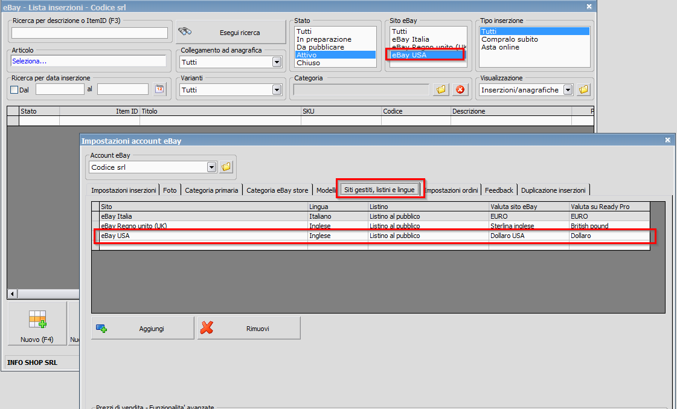Click the Esegui ricerca button
The height and width of the screenshot is (409, 677).
tap(231, 33)
